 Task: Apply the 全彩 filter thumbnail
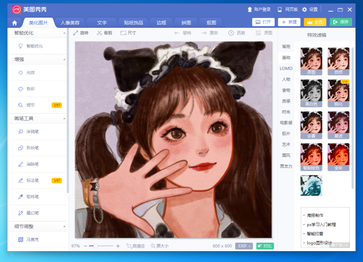tap(338, 157)
